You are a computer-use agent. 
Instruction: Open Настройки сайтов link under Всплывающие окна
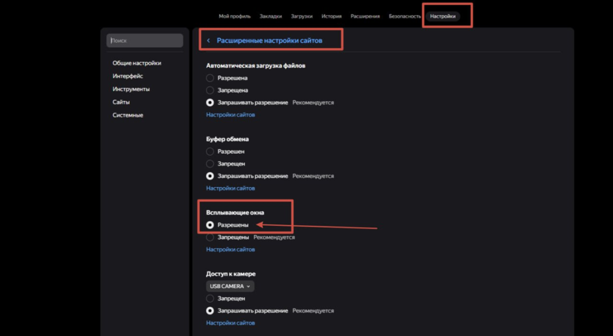pos(230,249)
